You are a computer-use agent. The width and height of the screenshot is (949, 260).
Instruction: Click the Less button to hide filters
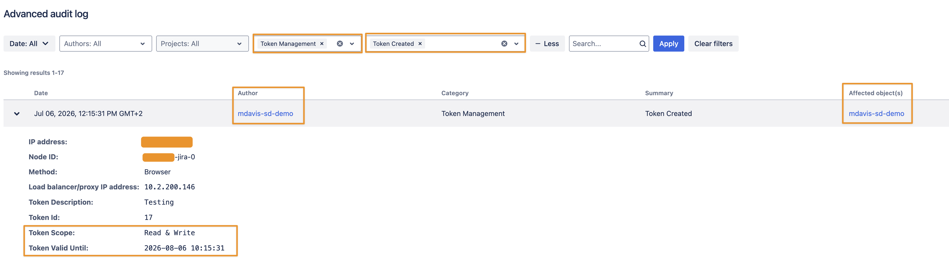pos(547,43)
